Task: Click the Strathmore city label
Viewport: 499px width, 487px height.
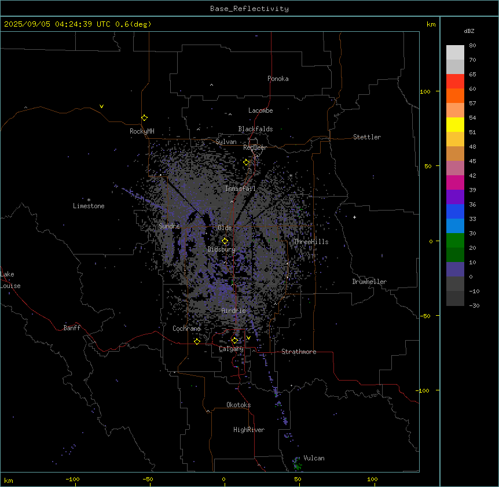Action: pyautogui.click(x=299, y=352)
